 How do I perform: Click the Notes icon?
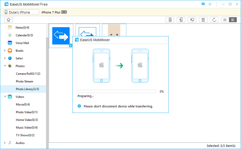[x=10, y=28]
